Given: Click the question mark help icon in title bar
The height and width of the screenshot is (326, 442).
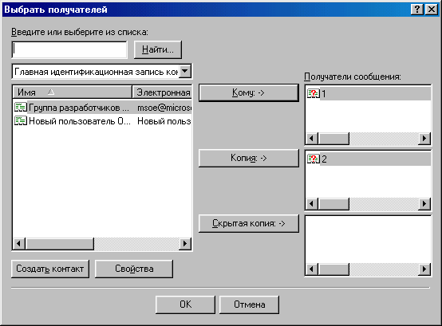Looking at the screenshot, I should click(417, 10).
